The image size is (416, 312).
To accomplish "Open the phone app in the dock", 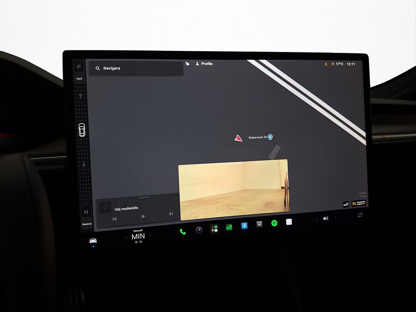I will [x=183, y=232].
